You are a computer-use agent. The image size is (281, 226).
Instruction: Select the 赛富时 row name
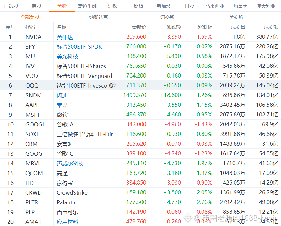pos(65,144)
